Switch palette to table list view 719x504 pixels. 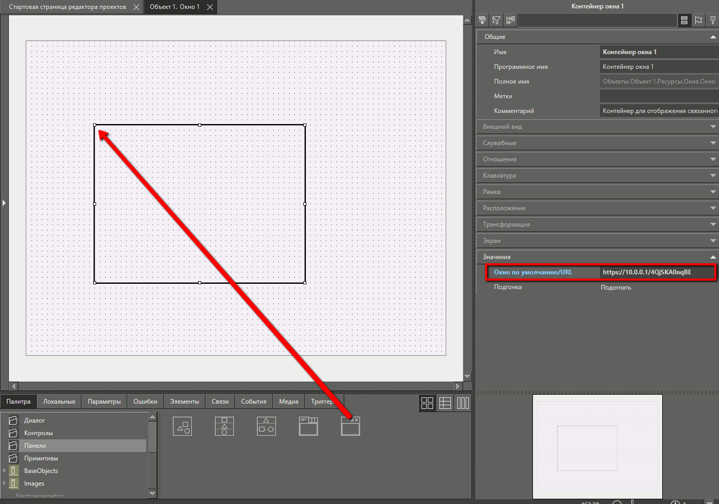pyautogui.click(x=445, y=403)
